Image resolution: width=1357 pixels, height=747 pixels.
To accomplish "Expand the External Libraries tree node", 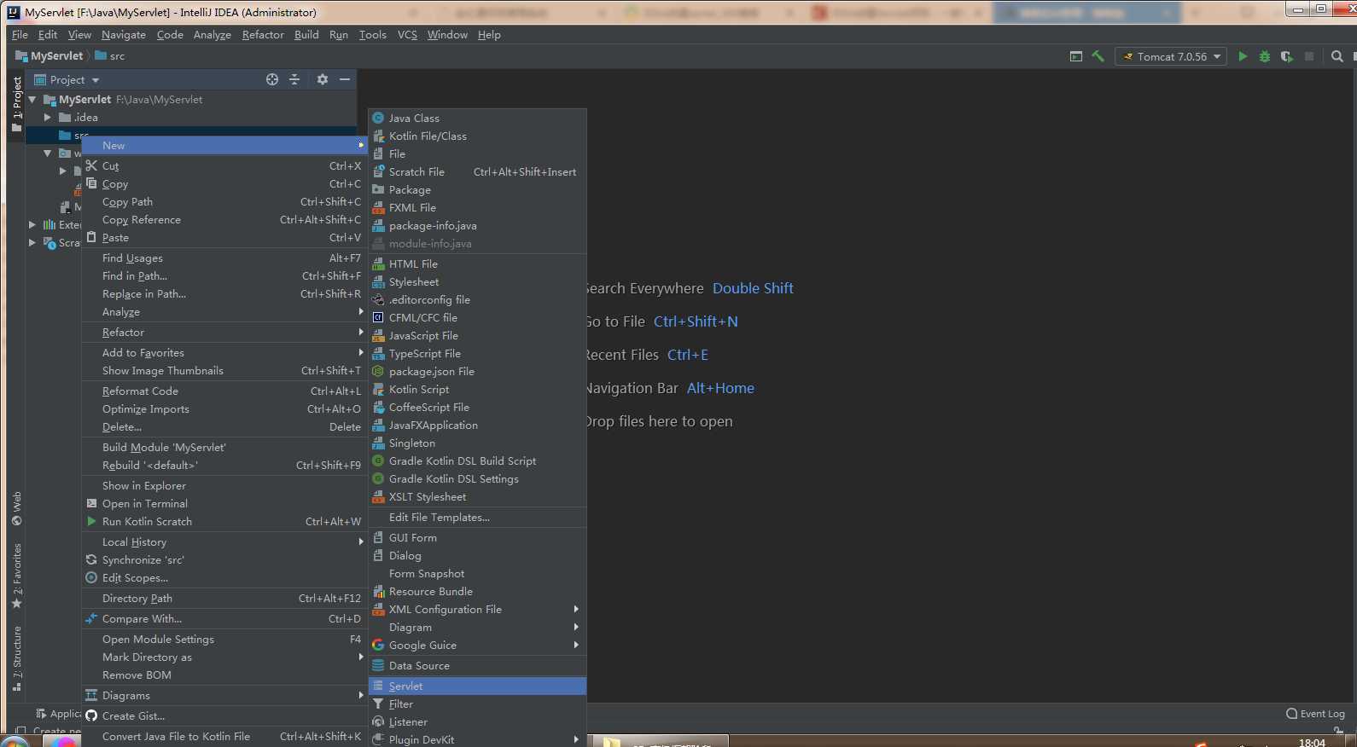I will coord(32,225).
